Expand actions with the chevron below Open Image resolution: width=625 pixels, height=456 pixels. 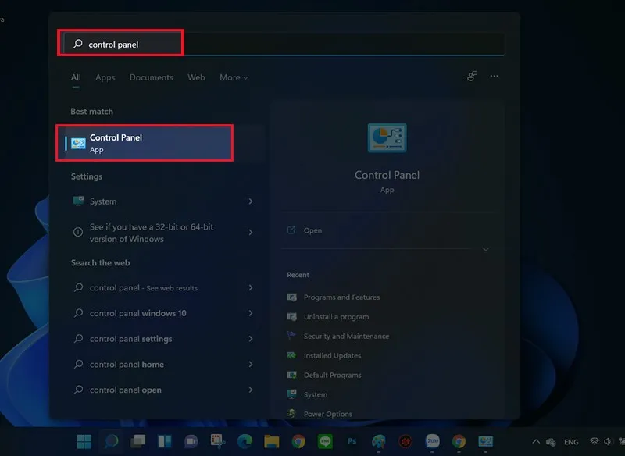485,250
